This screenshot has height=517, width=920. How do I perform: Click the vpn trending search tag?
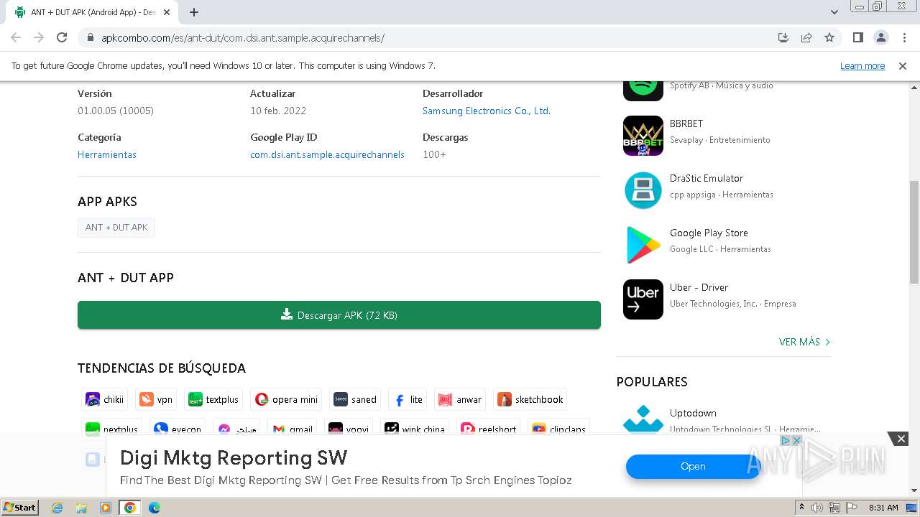coord(157,399)
